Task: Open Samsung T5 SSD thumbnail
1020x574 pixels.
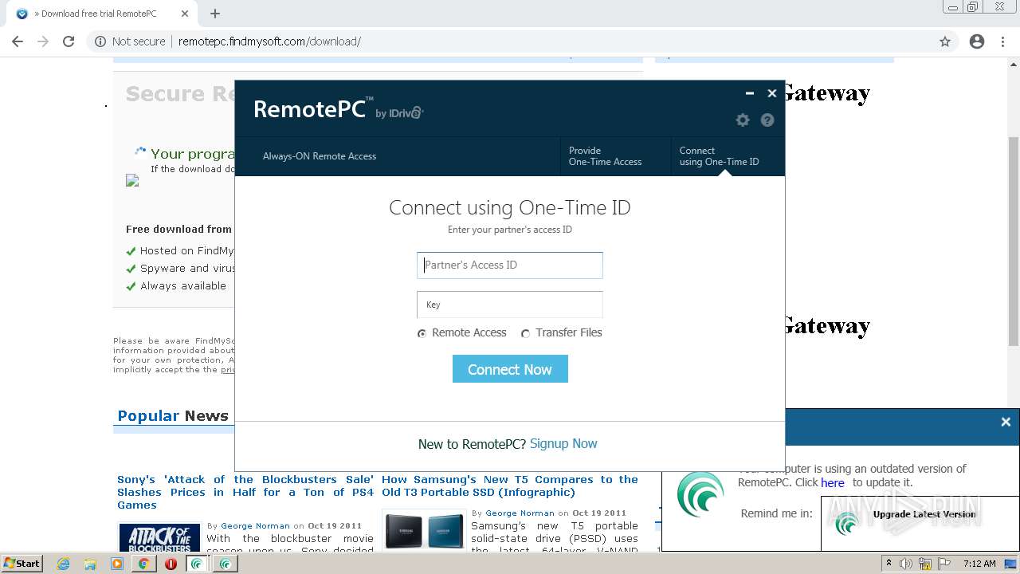Action: 424,530
